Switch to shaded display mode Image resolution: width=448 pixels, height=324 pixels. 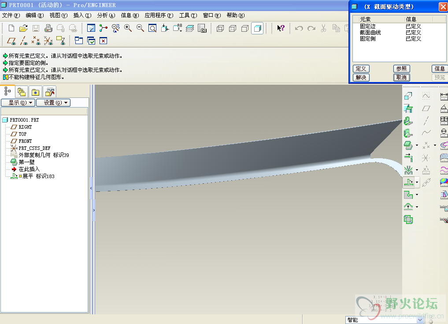coord(257,28)
